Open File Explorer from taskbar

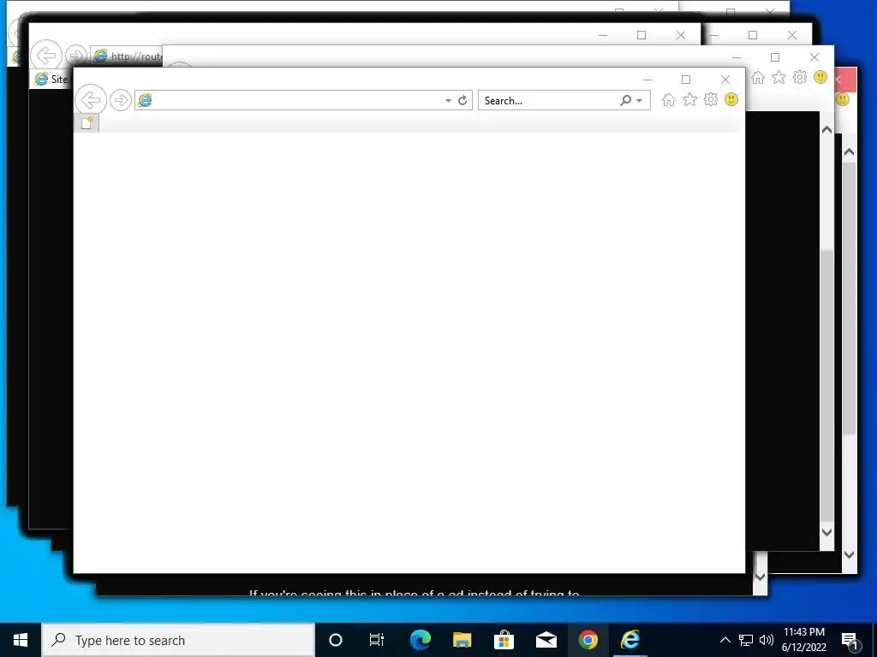click(x=462, y=640)
